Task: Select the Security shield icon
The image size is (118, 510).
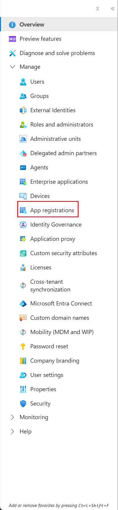Action: pyautogui.click(x=23, y=403)
